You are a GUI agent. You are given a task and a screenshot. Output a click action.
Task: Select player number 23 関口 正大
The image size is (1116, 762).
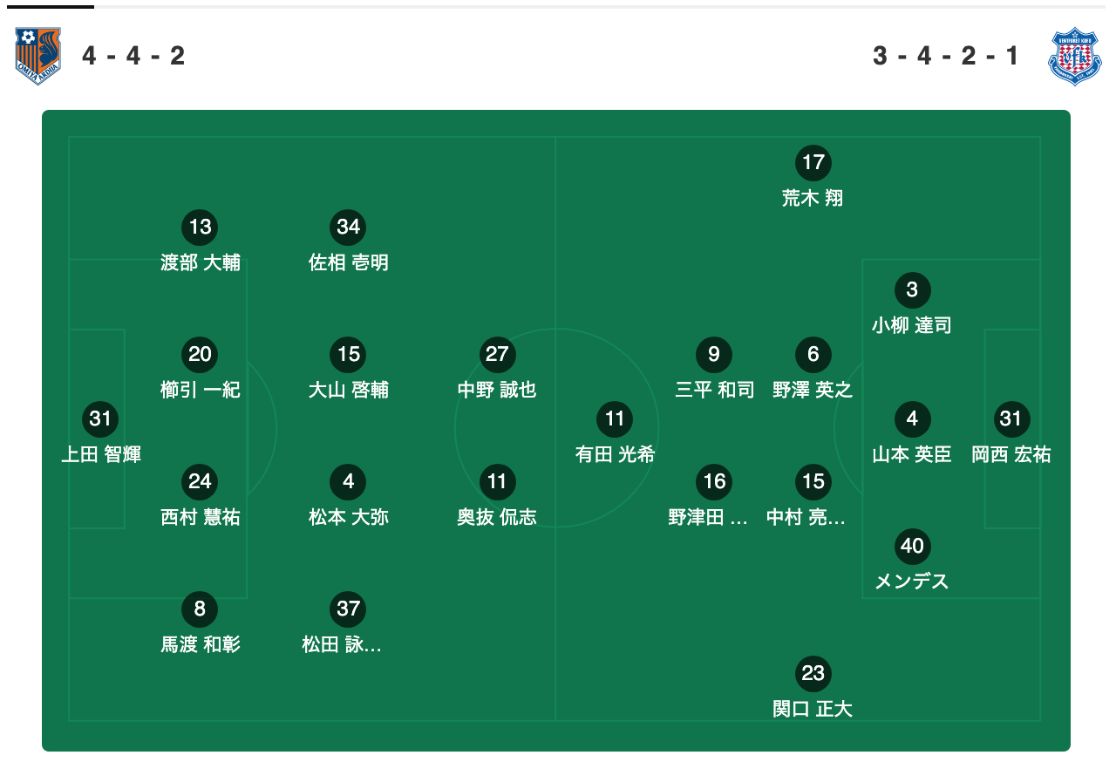click(813, 691)
